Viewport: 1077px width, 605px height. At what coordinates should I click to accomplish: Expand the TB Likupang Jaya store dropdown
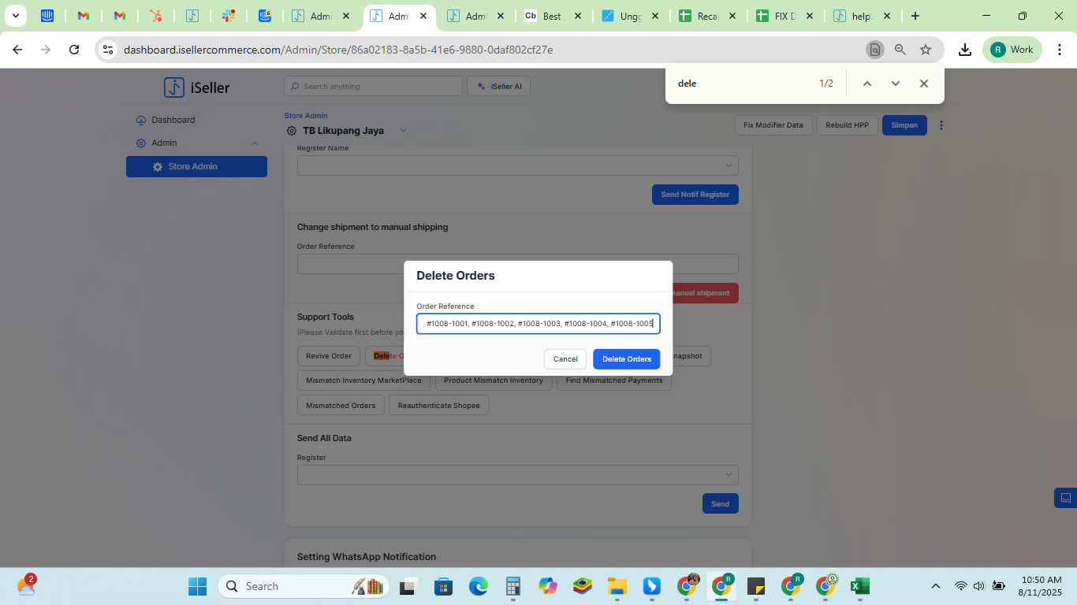(x=403, y=131)
